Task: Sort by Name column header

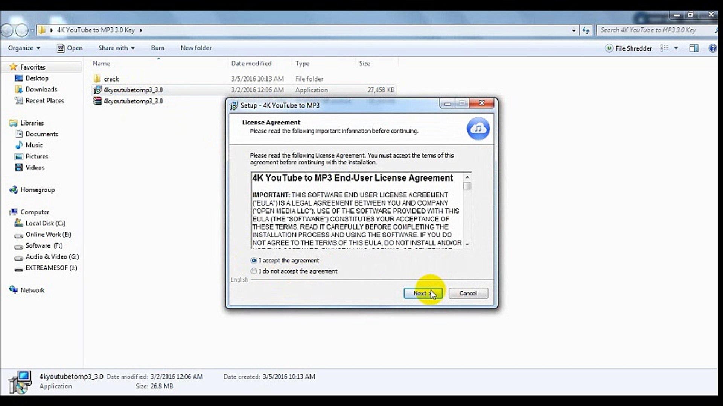Action: [x=101, y=64]
